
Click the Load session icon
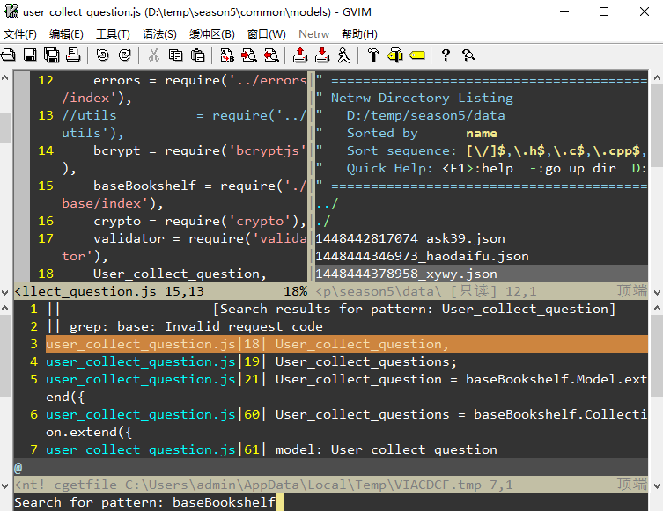coord(300,55)
